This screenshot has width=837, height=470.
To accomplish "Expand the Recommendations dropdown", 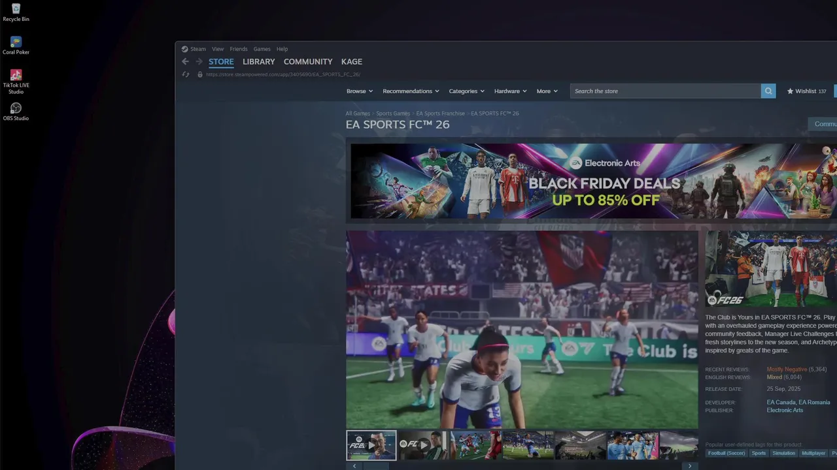I will [411, 91].
